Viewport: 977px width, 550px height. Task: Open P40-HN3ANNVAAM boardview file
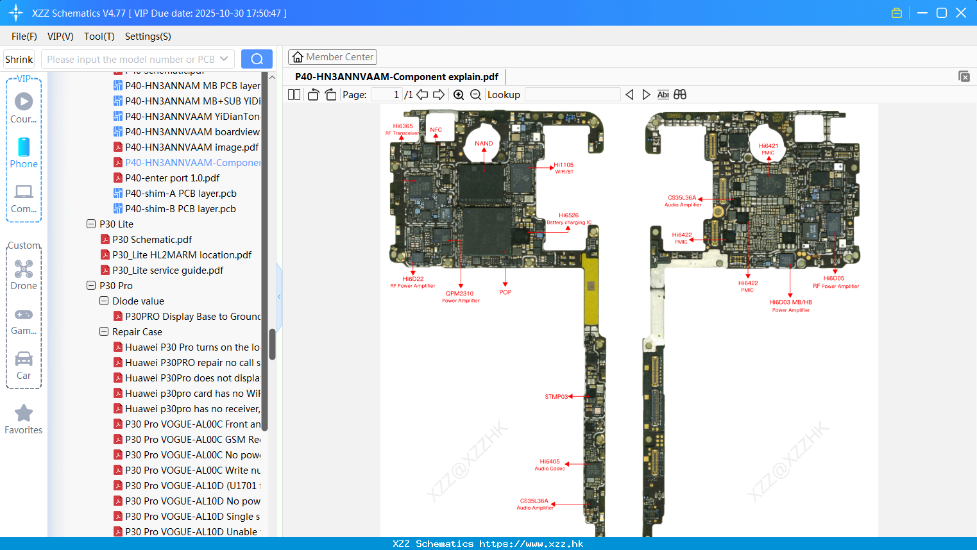(x=187, y=131)
